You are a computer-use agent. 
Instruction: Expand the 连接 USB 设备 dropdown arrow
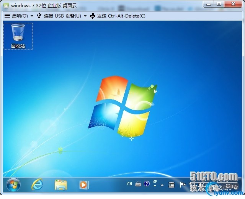click(85, 16)
